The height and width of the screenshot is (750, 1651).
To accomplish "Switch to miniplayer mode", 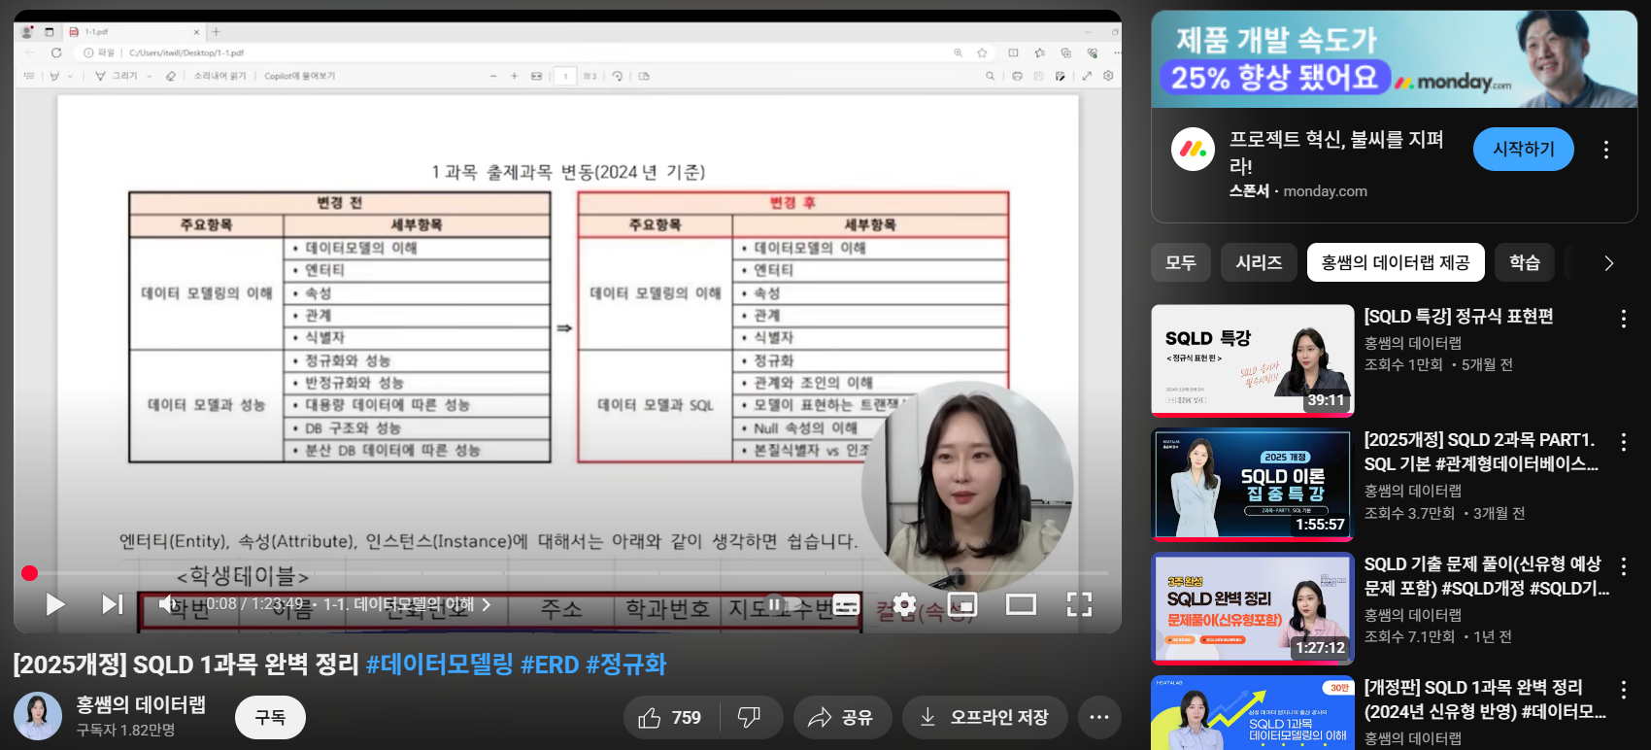I will pyautogui.click(x=962, y=604).
